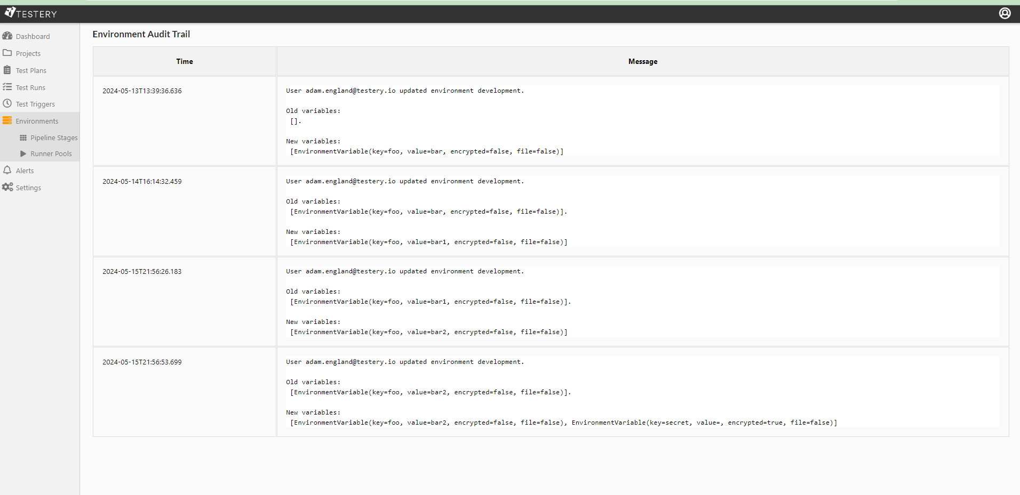Navigate to Test Plans
The width and height of the screenshot is (1020, 495).
click(x=31, y=70)
